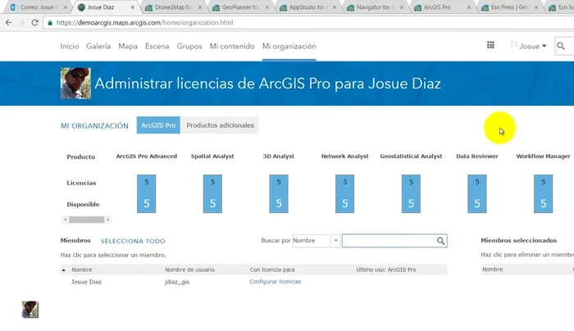Screen dimensions: 574x331
Task: Click the green secure padlock icon
Action: (50, 23)
